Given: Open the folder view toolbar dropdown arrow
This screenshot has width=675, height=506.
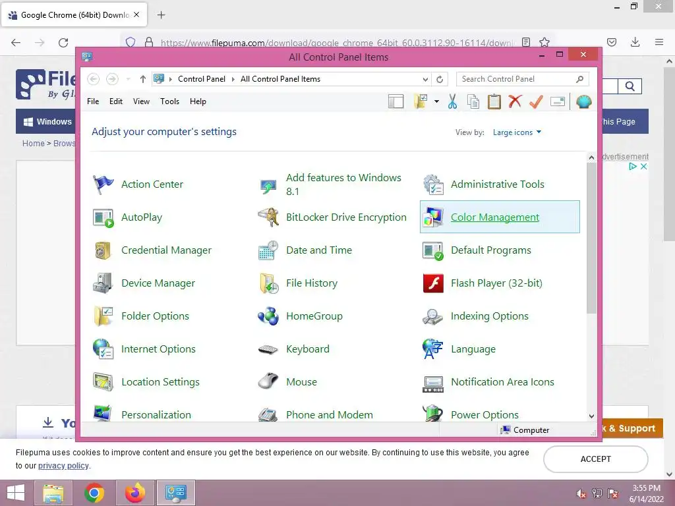Looking at the screenshot, I should (x=436, y=101).
